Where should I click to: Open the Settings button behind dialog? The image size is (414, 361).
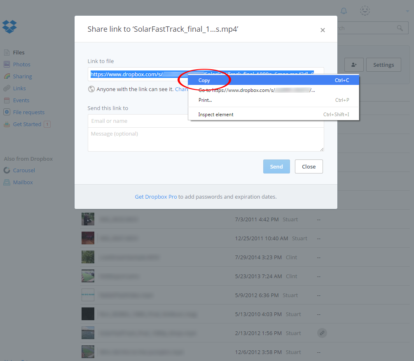pyautogui.click(x=384, y=65)
